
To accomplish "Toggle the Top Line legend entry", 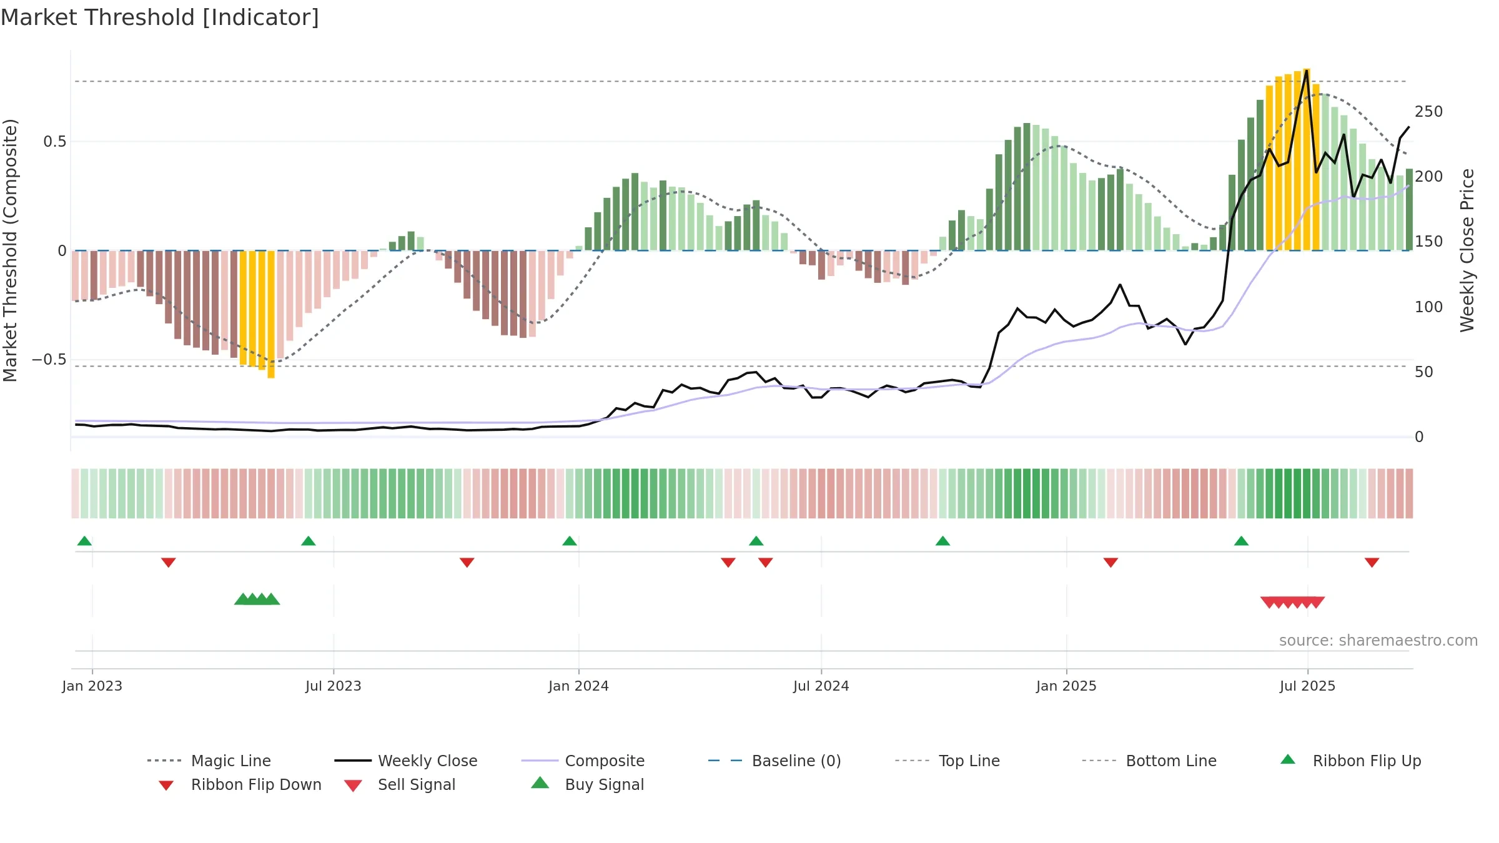I will click(947, 761).
